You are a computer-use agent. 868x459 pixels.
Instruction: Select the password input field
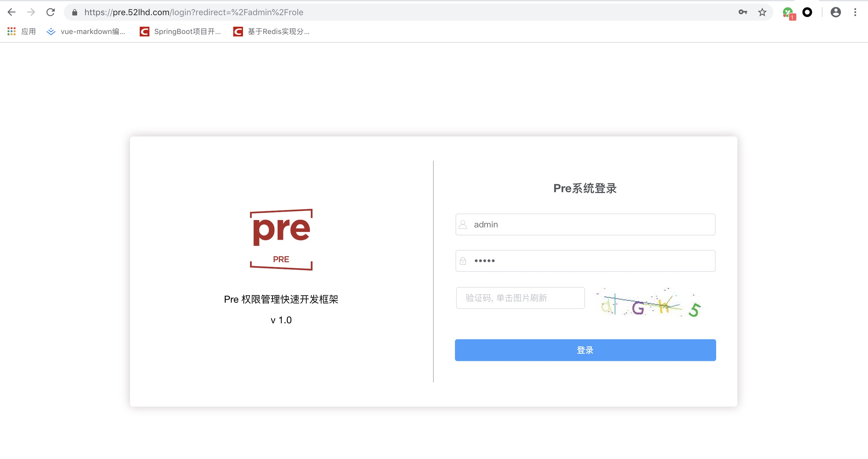coord(585,261)
